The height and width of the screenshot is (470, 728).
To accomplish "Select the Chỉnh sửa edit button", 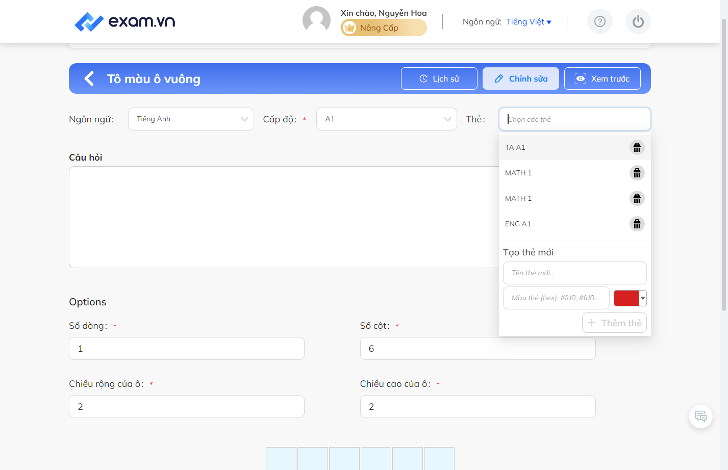I will tap(521, 79).
